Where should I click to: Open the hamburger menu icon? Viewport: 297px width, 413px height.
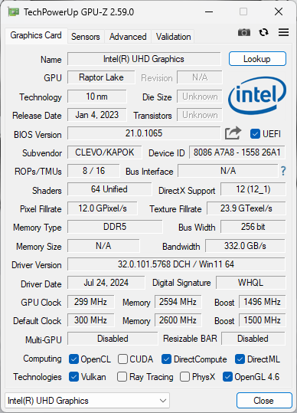[x=283, y=32]
